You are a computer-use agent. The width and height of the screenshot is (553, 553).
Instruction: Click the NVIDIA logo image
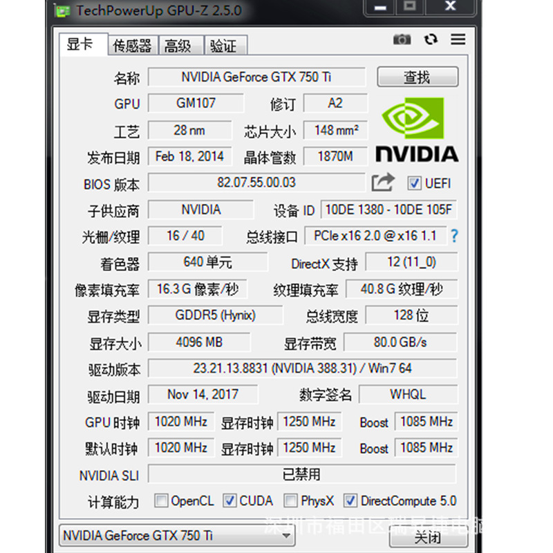tap(417, 130)
